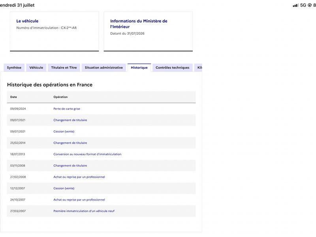Open the Situation administrative tab

tap(103, 68)
